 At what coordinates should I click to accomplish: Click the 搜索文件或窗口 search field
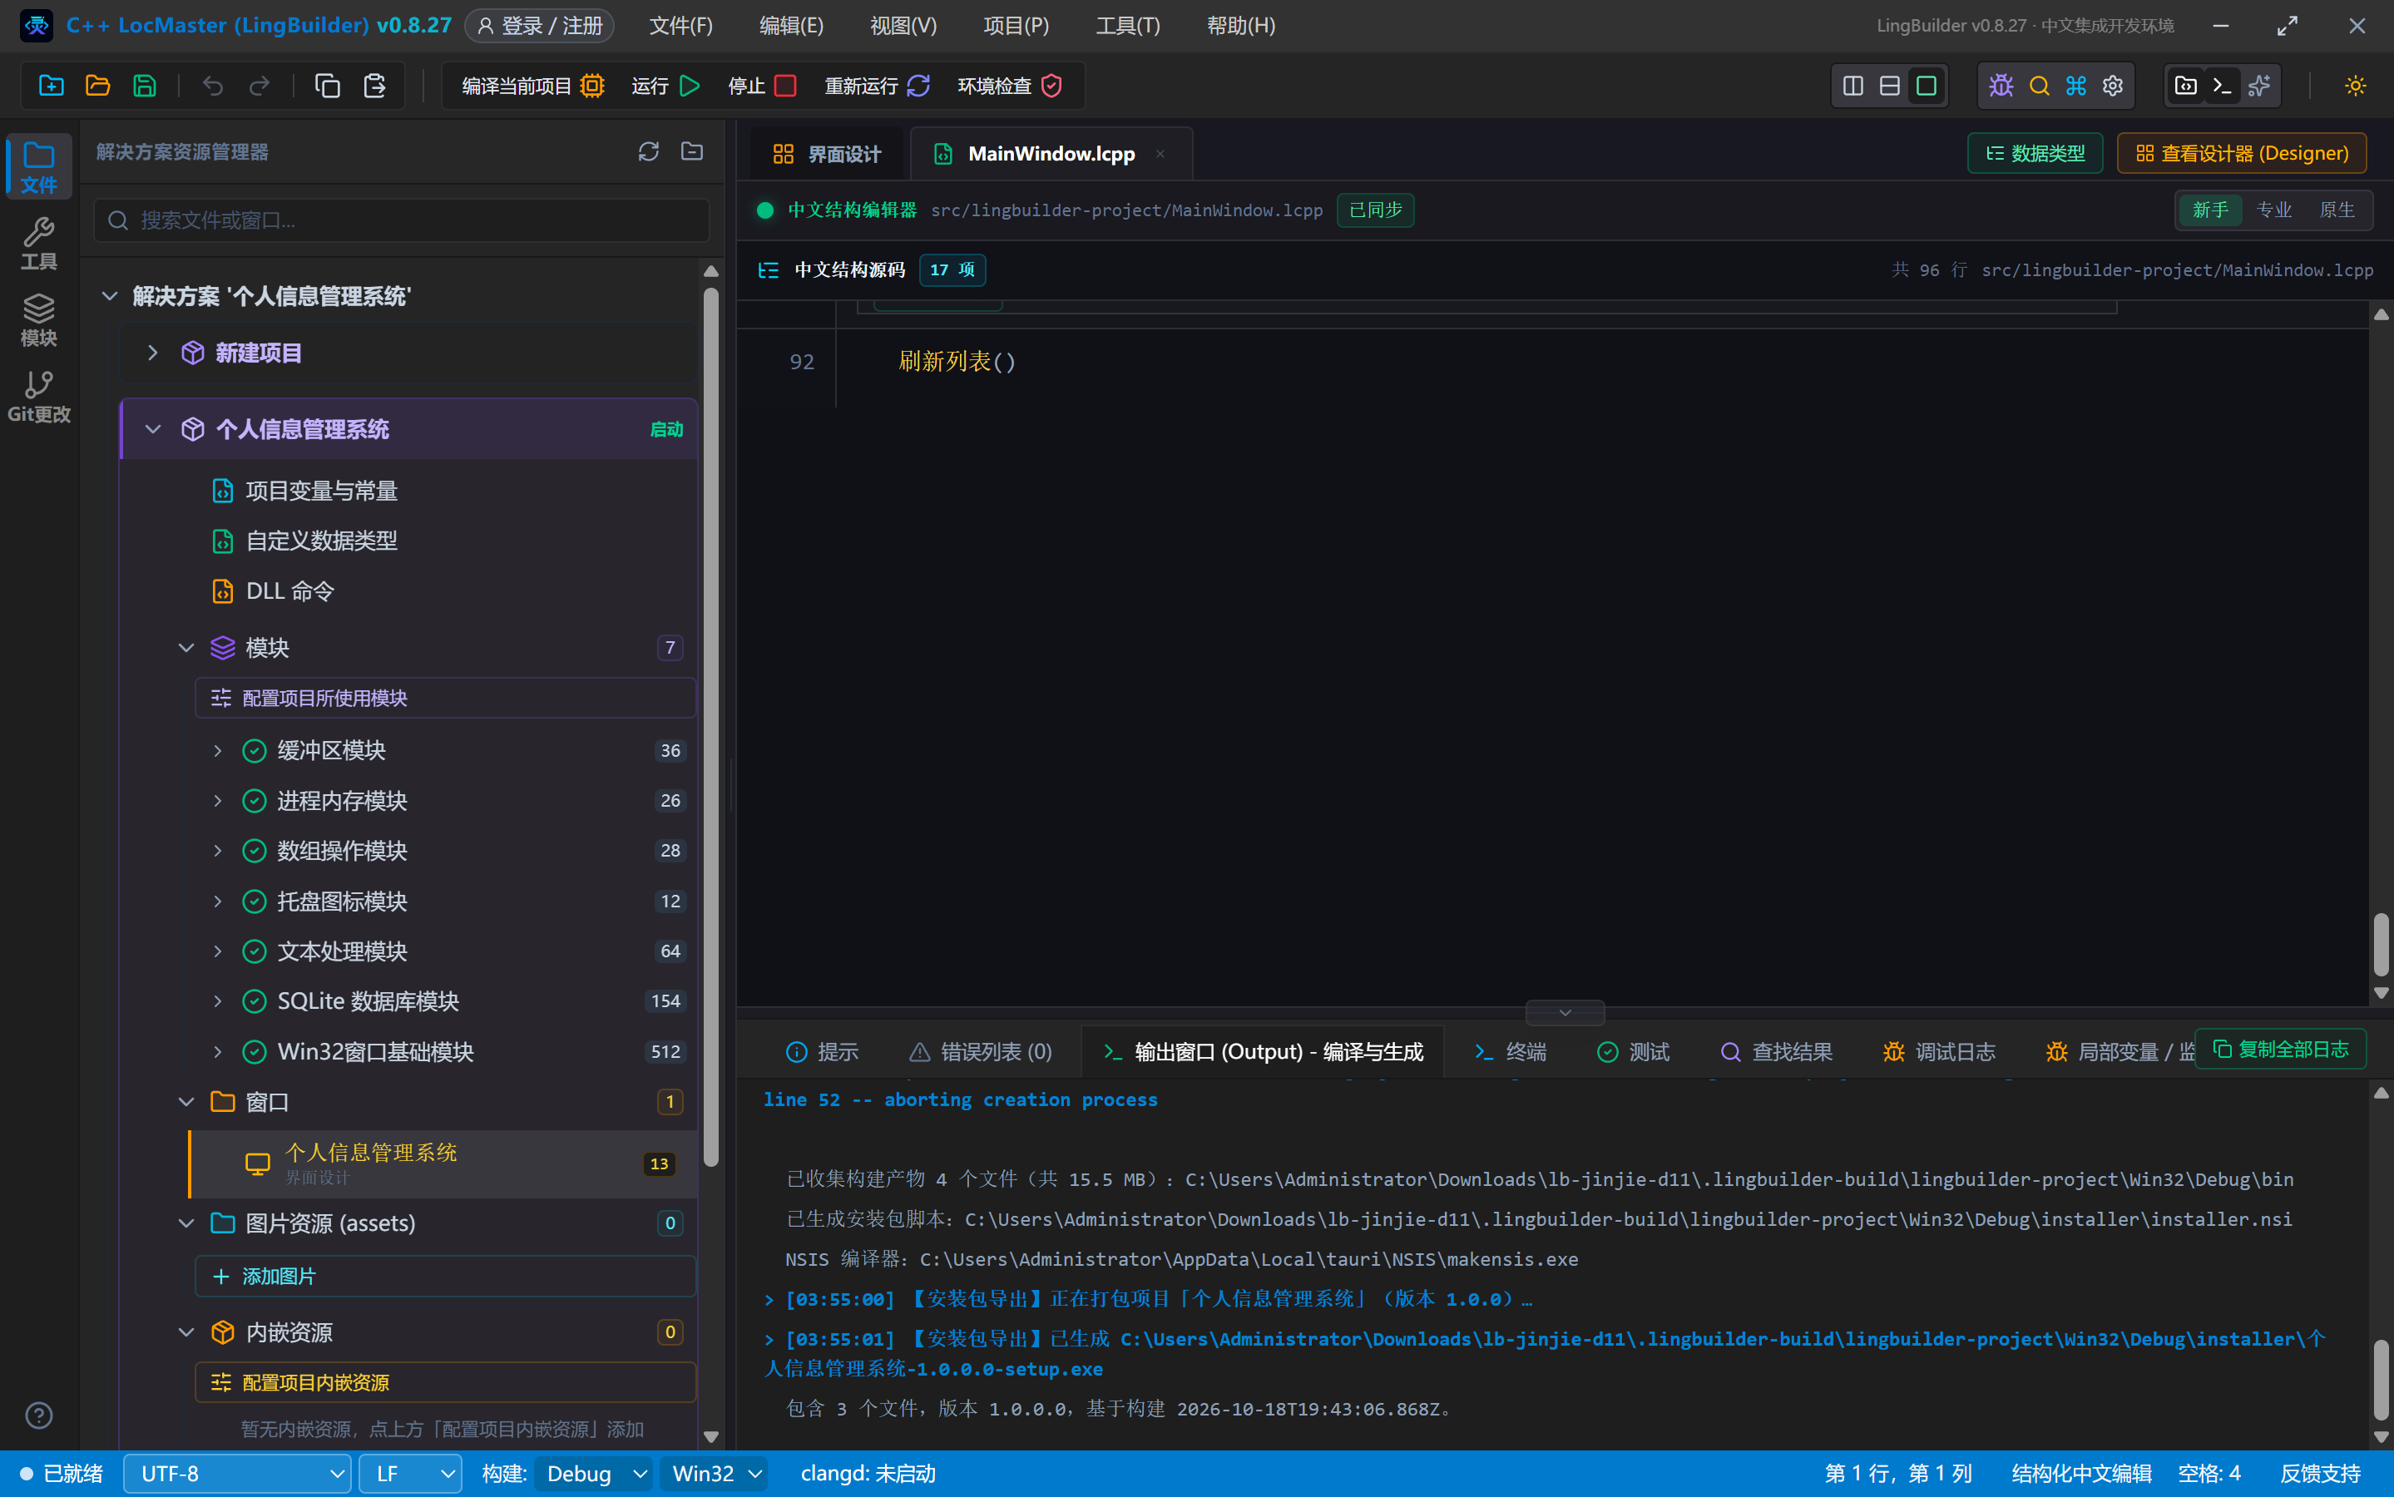(402, 220)
